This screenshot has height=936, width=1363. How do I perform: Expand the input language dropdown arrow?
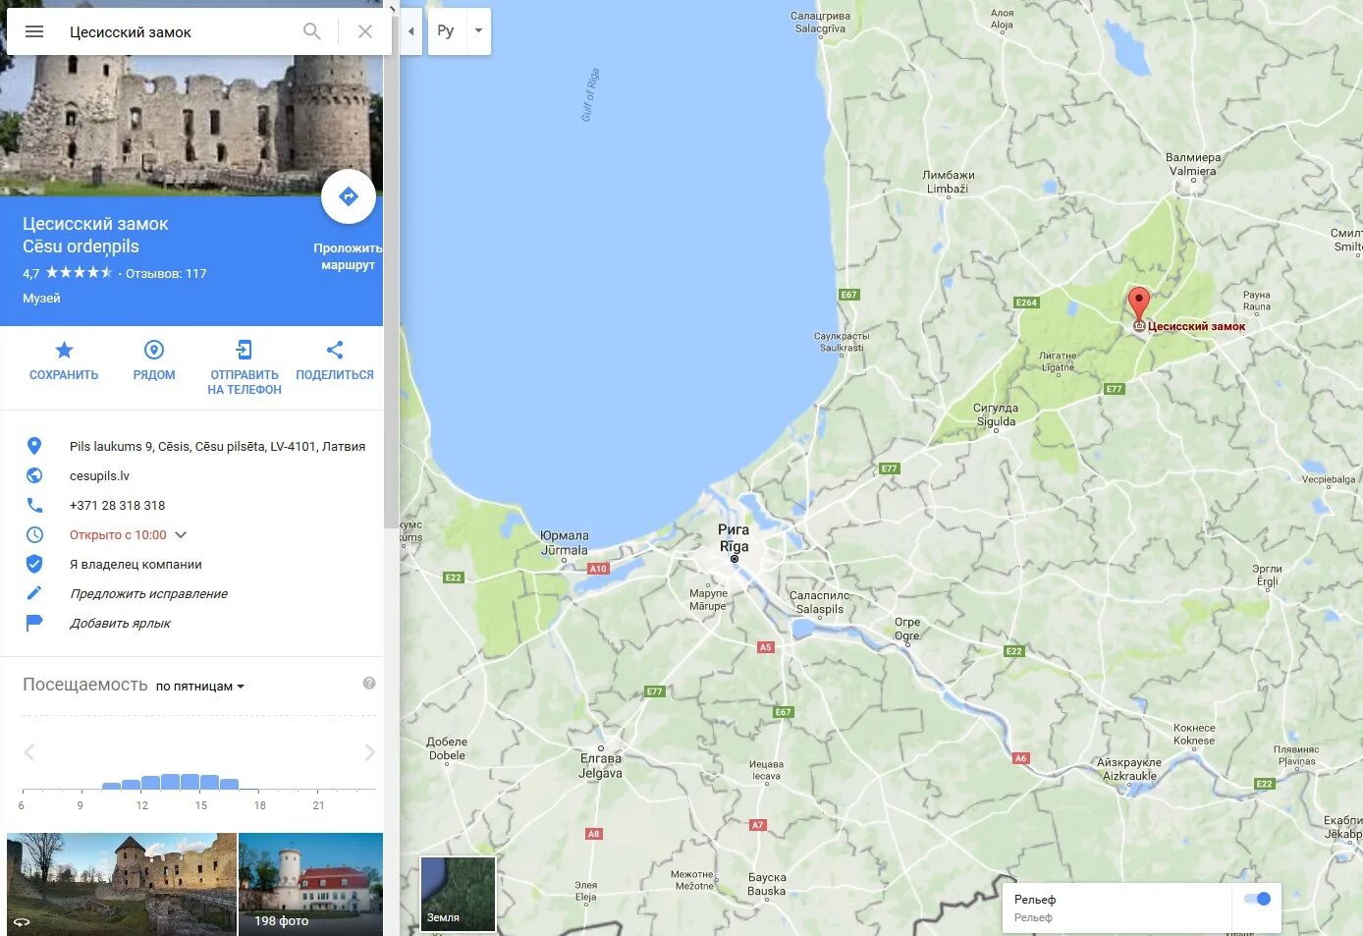(x=478, y=31)
